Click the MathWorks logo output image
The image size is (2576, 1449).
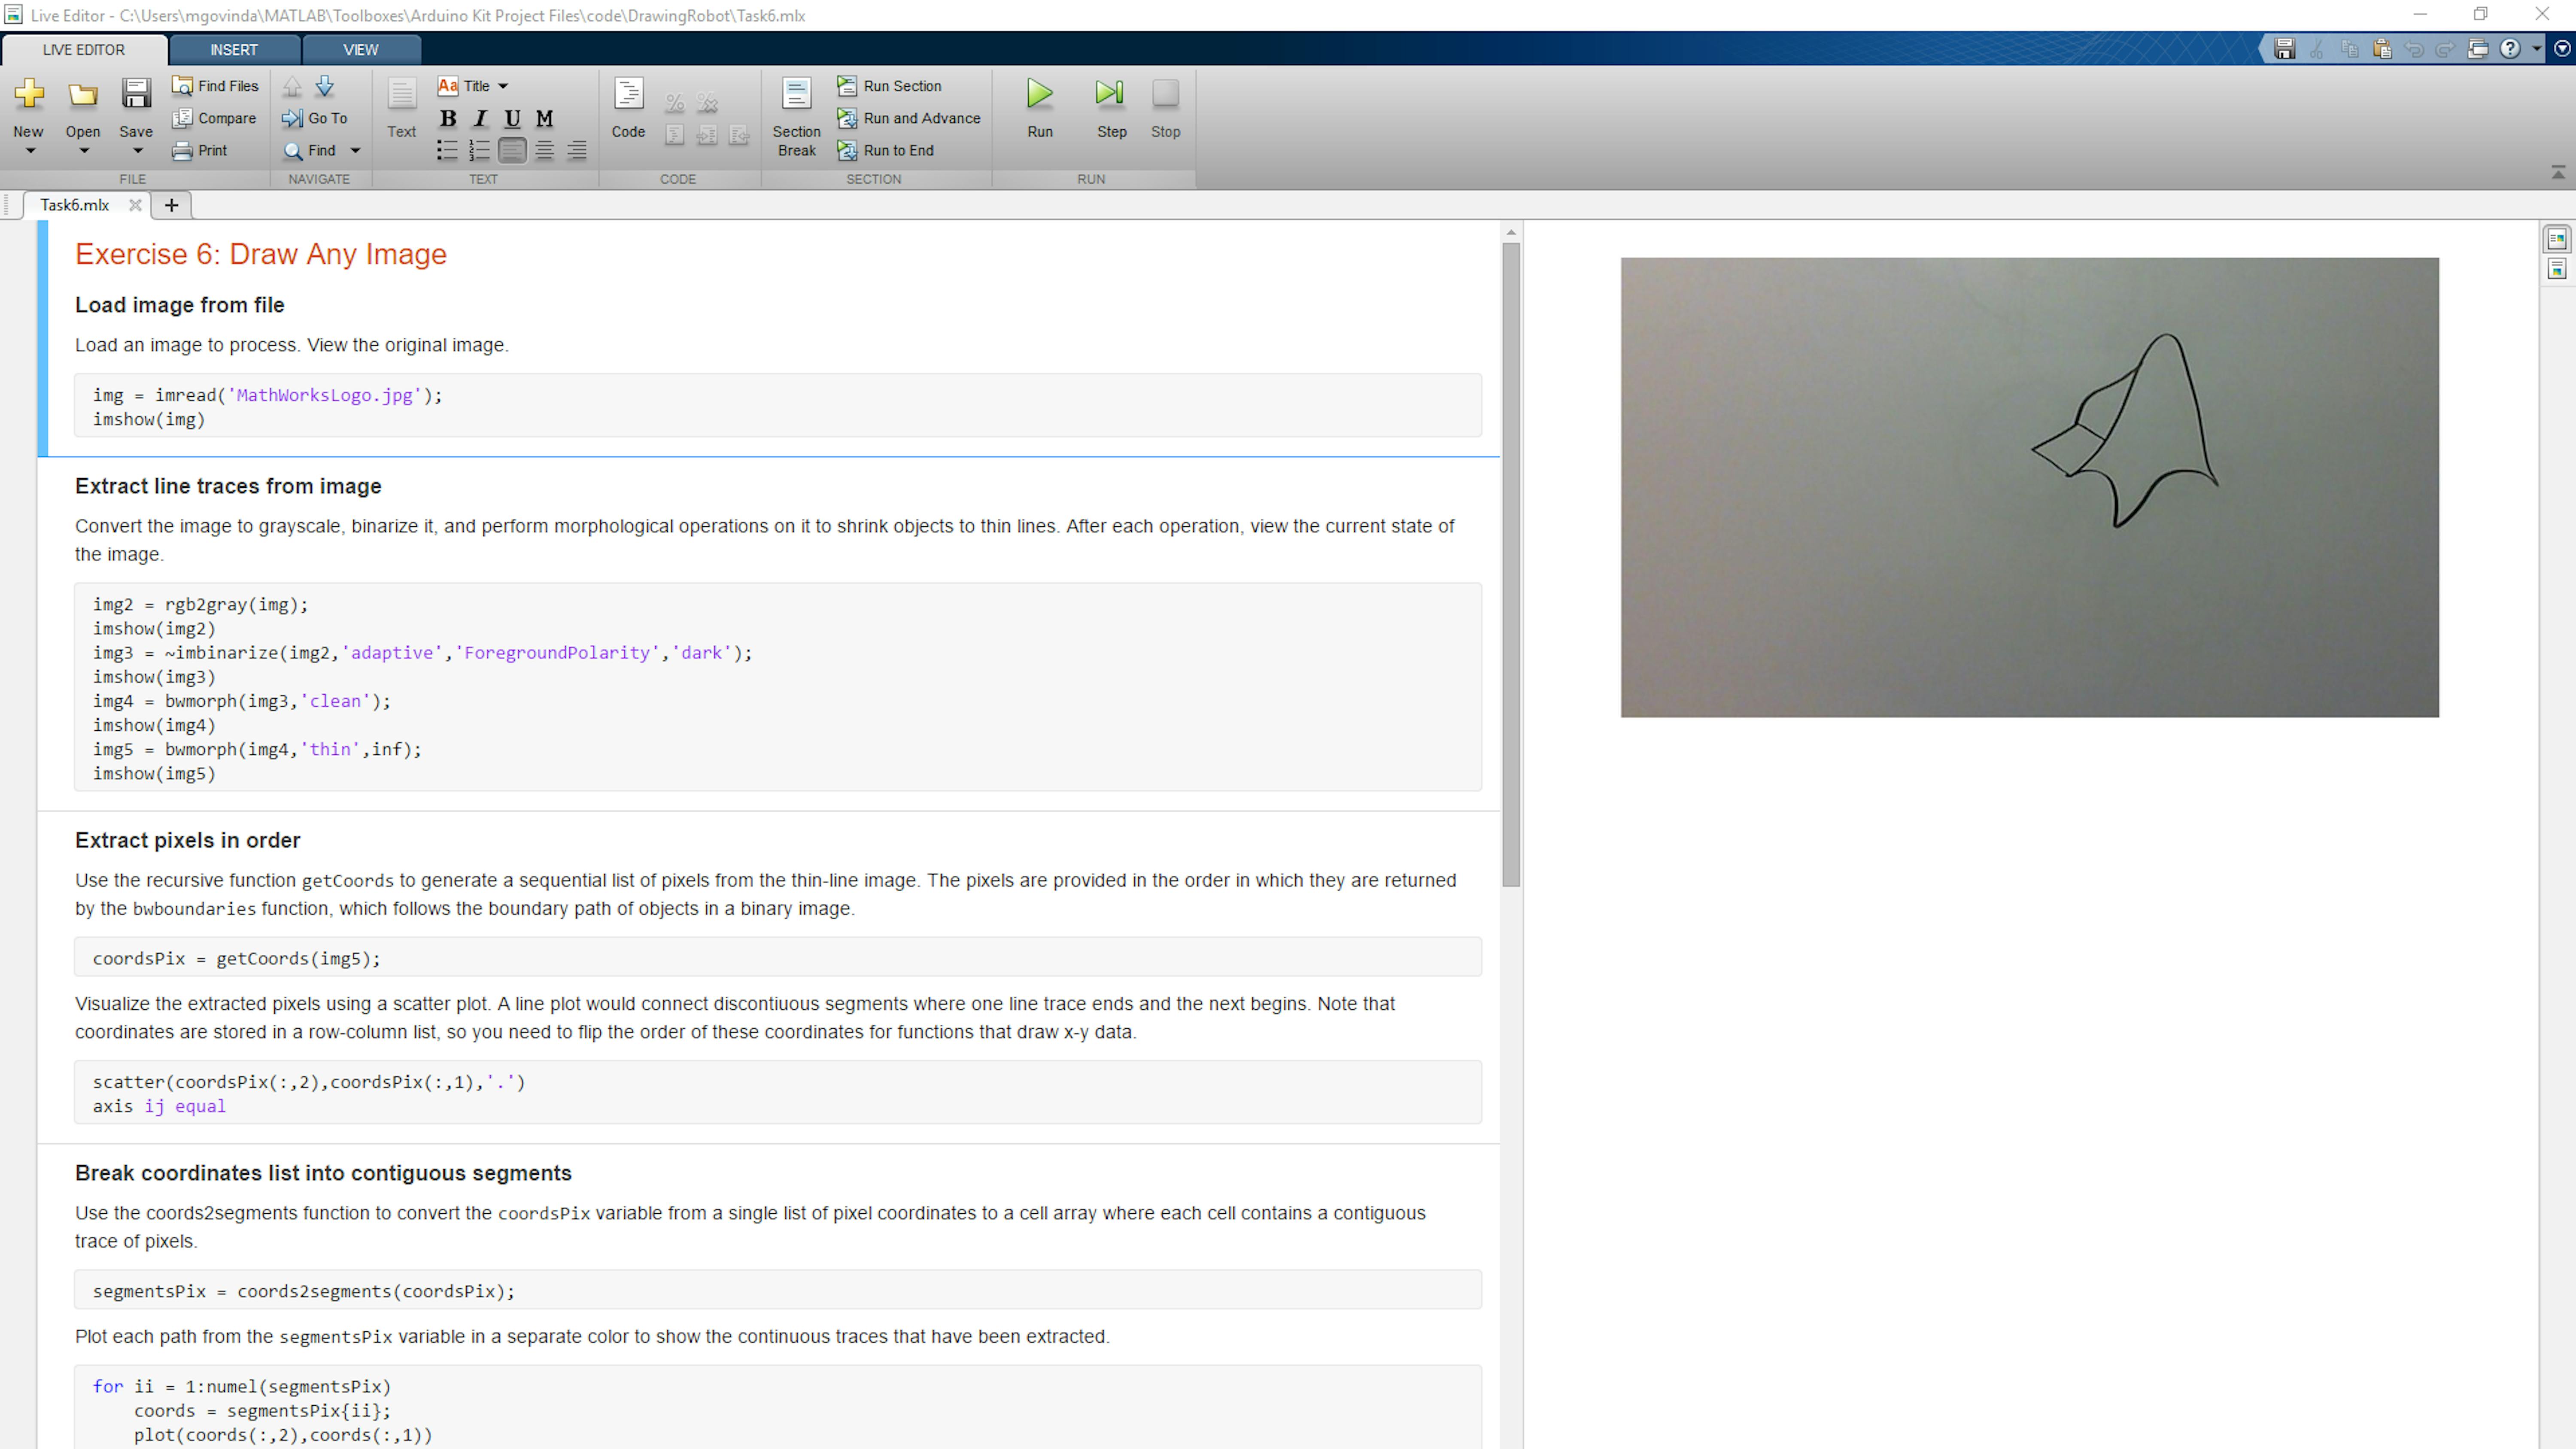(x=2029, y=487)
